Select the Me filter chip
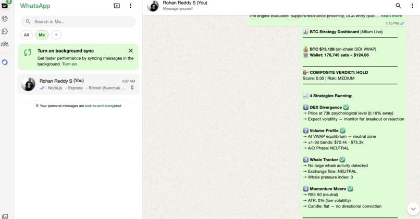Screen dimensions: 420x219 [42, 35]
